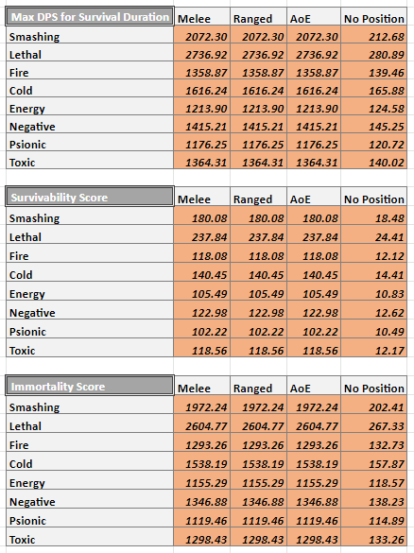
Task: Select the Max DPS for Survival Duration header
Action: (90, 16)
